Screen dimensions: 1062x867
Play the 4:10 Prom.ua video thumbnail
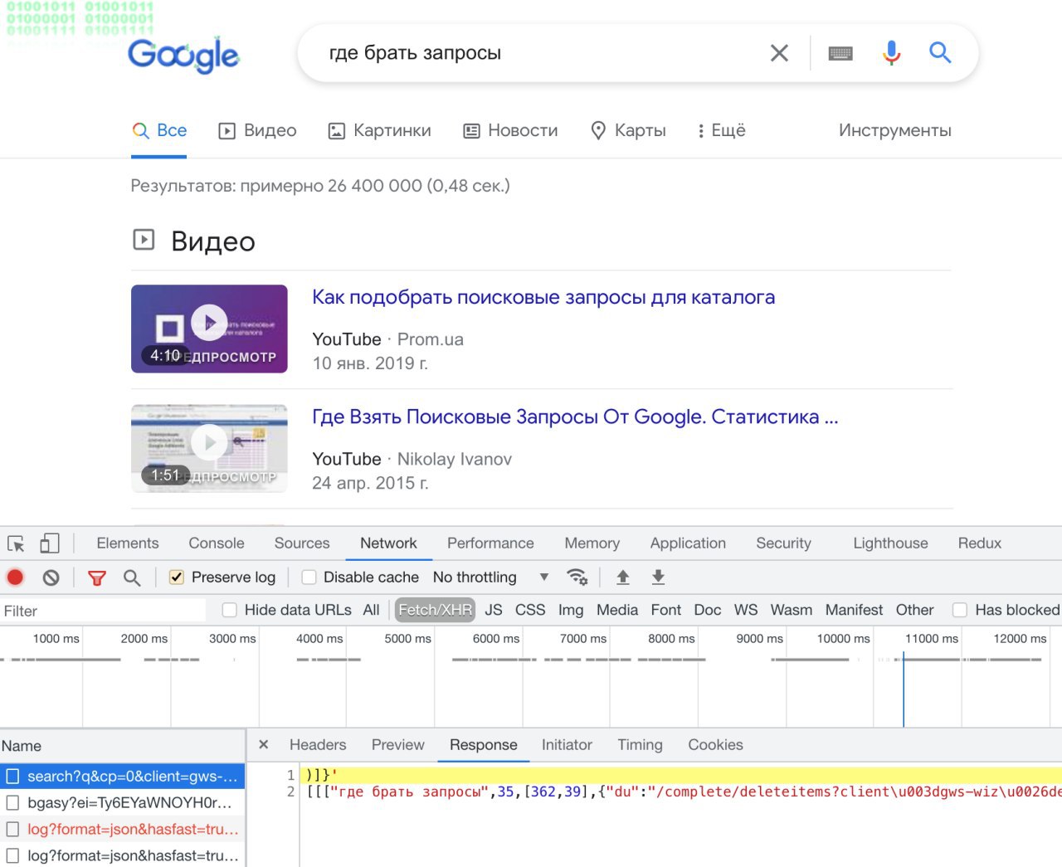click(x=209, y=329)
